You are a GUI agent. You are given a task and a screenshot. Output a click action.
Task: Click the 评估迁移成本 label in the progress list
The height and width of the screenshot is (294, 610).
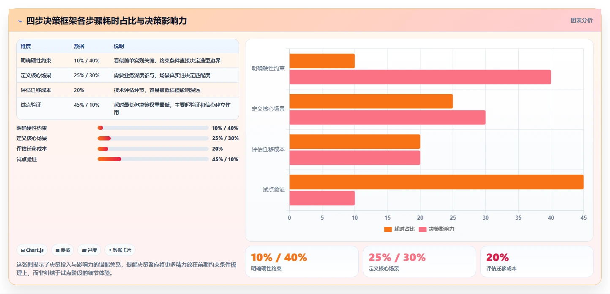point(32,148)
